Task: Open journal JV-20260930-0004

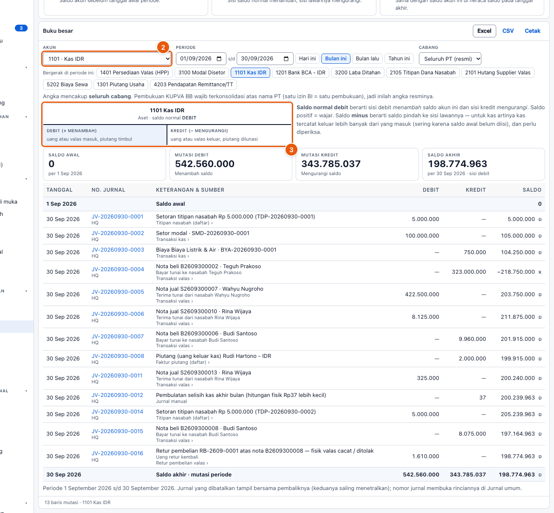Action: point(118,269)
